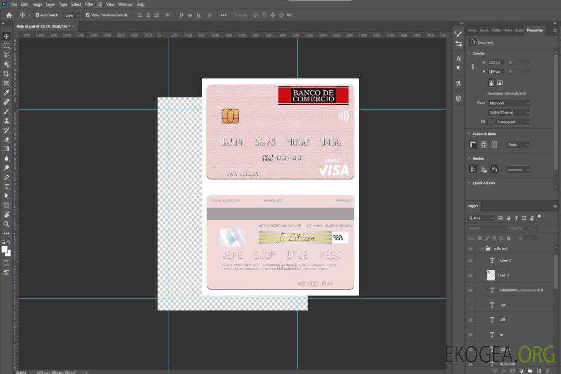Show the hidden 1aa layer

click(x=471, y=305)
